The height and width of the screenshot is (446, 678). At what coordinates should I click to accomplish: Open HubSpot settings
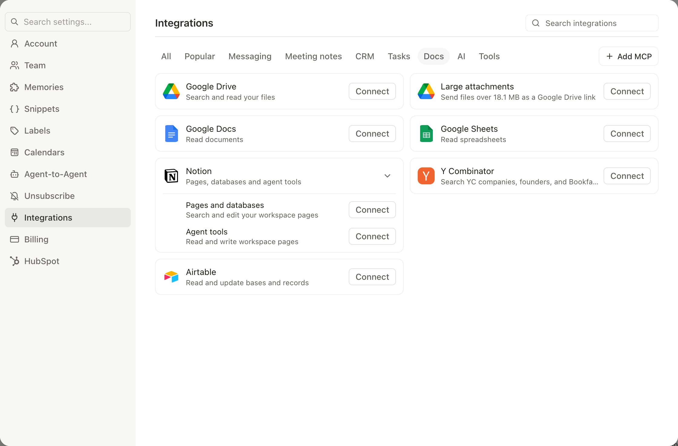click(68, 261)
